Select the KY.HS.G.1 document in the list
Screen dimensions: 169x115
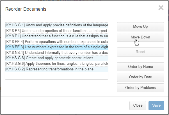pos(57,25)
